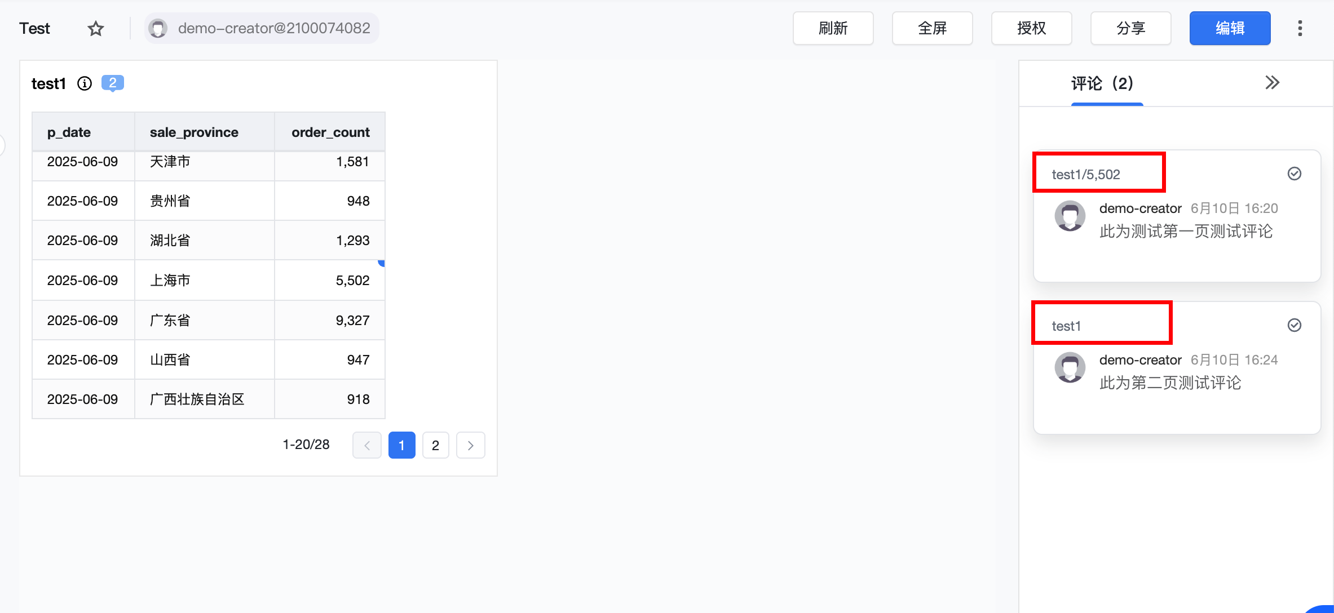1334x613 pixels.
Task: Resolve the test1/5,502 comment checkmark
Action: [x=1295, y=174]
